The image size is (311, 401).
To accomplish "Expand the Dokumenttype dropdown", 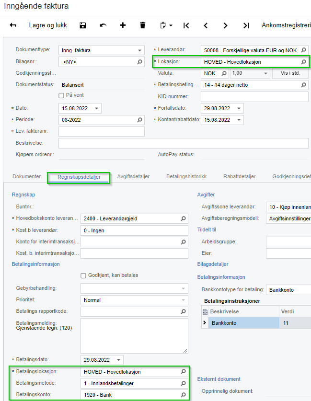I will coord(139,50).
